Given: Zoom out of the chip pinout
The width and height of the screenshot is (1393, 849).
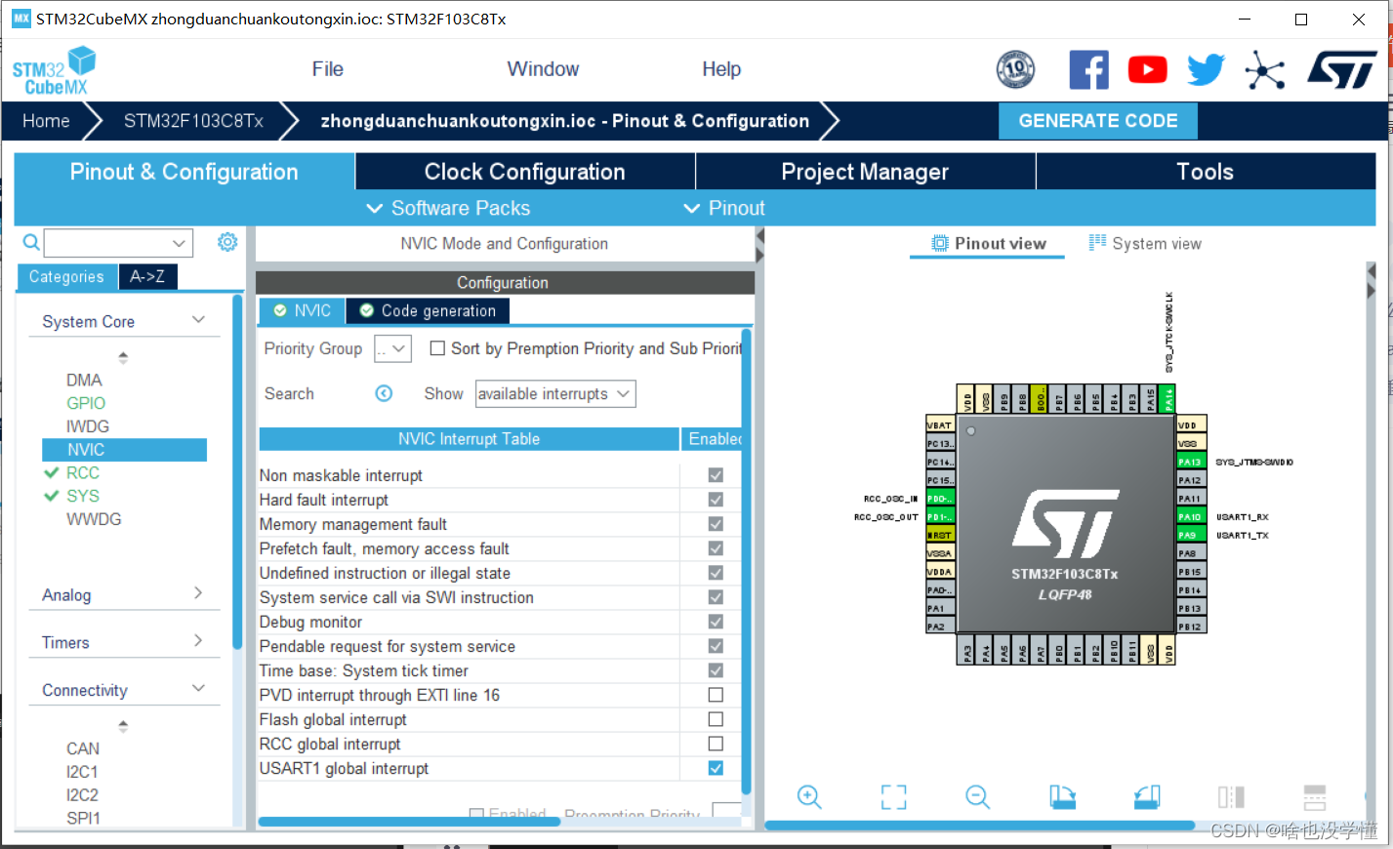Looking at the screenshot, I should pyautogui.click(x=977, y=797).
